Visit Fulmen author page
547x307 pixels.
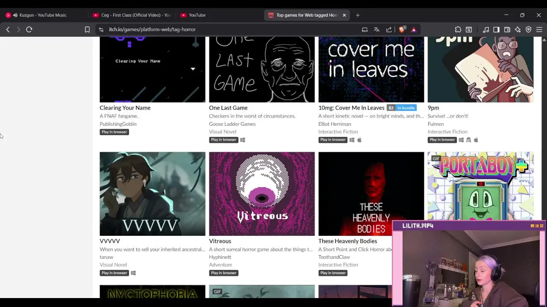click(x=435, y=124)
